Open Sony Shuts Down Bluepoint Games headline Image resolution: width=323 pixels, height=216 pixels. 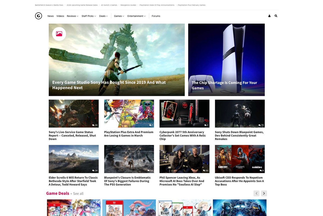(x=239, y=135)
